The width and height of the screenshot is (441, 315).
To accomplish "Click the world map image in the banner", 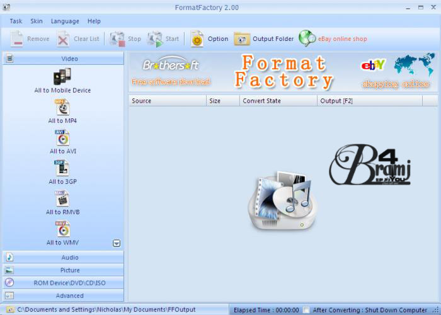I will pos(415,65).
